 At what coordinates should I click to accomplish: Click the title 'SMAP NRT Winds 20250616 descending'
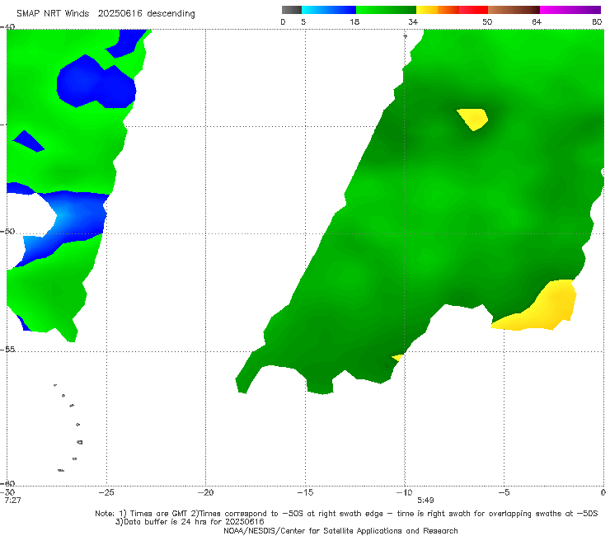coord(106,14)
